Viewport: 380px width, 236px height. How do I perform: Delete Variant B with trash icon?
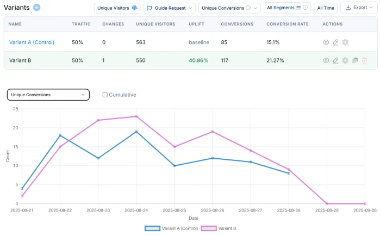364,60
